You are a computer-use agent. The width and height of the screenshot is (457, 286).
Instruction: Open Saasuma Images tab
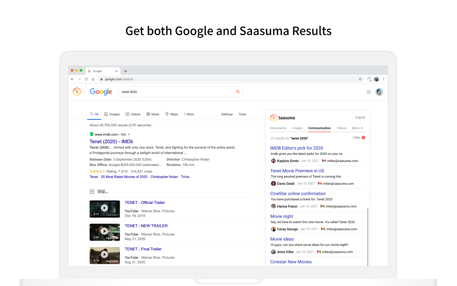point(297,128)
